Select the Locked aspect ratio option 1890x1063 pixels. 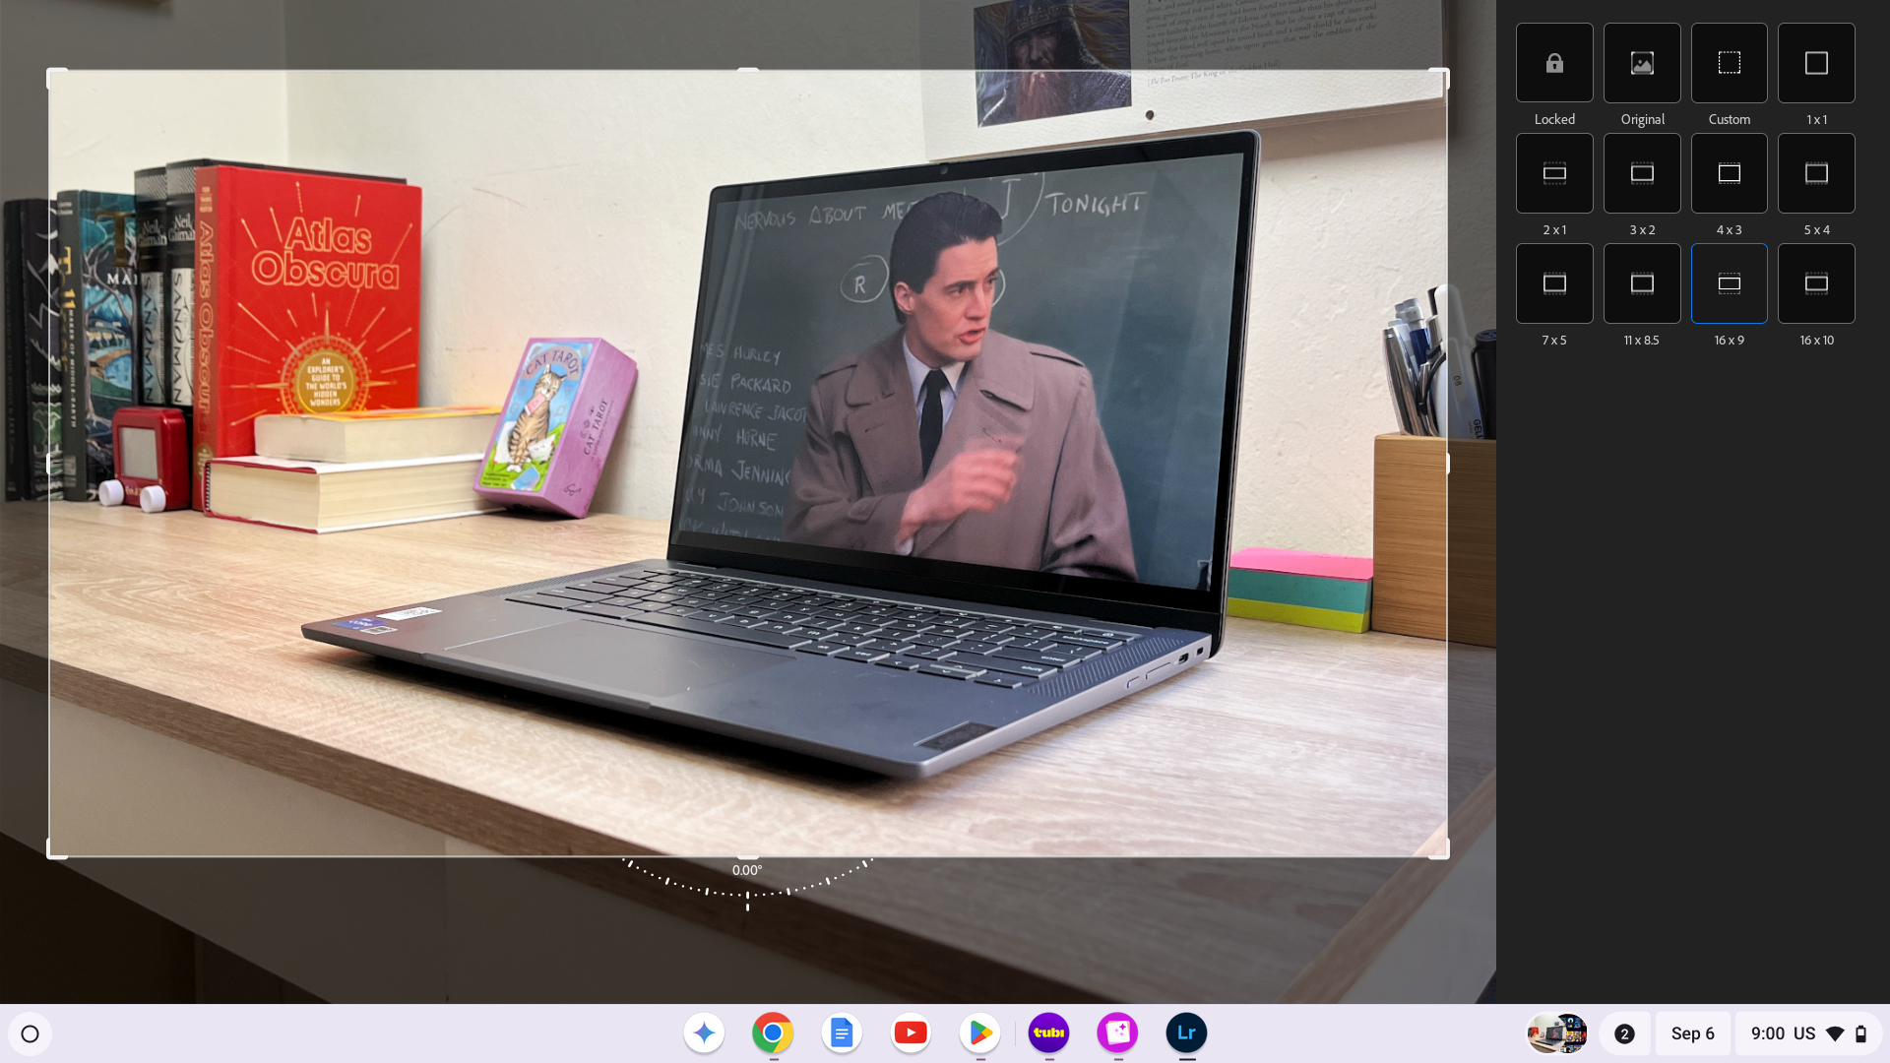[x=1554, y=63]
